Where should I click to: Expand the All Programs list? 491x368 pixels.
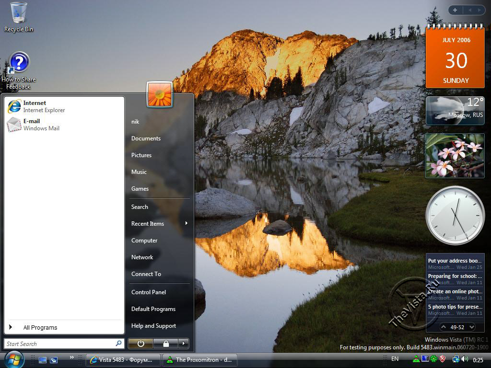(x=40, y=328)
